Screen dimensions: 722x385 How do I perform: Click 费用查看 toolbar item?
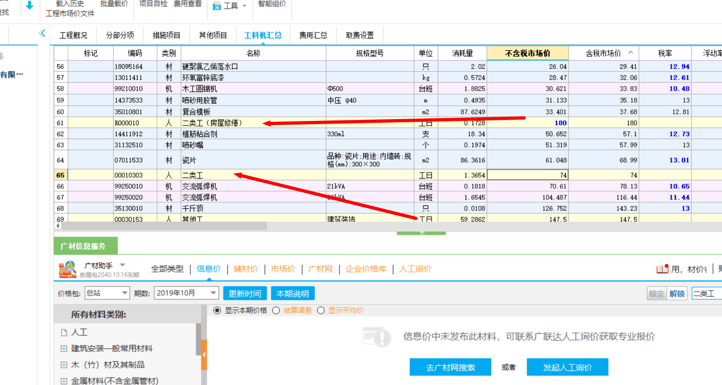point(187,4)
